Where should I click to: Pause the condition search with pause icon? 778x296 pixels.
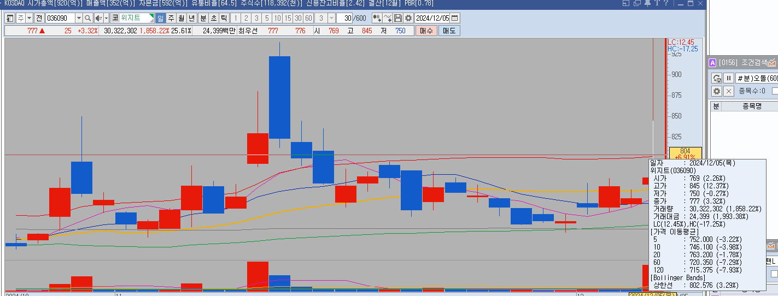coord(729,78)
